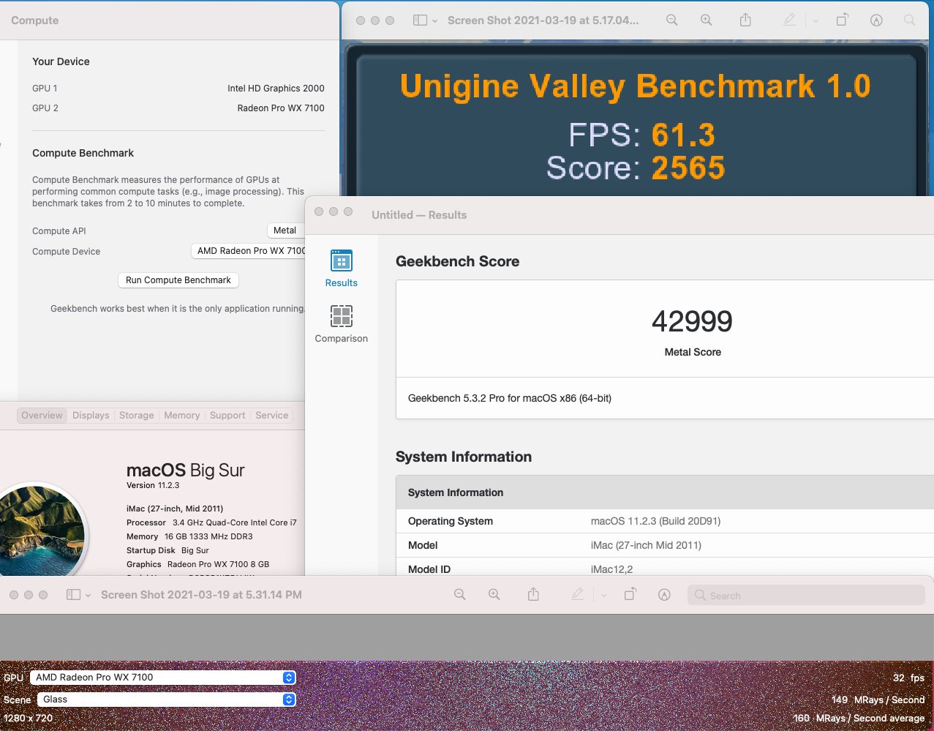Open highlight options chevron in bottom Preview window
934x731 pixels.
point(603,596)
